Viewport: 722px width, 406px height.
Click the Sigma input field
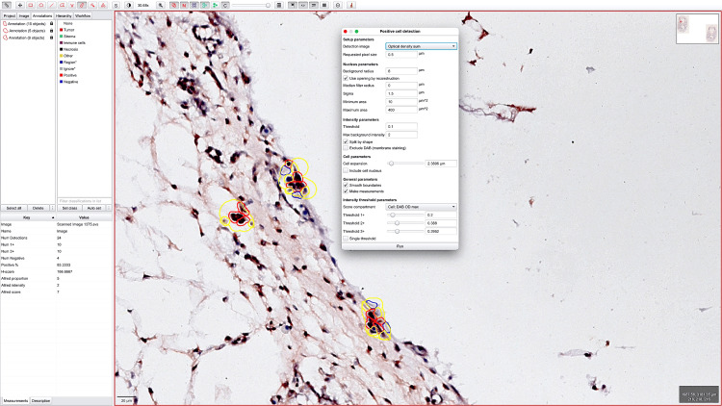pyautogui.click(x=401, y=93)
